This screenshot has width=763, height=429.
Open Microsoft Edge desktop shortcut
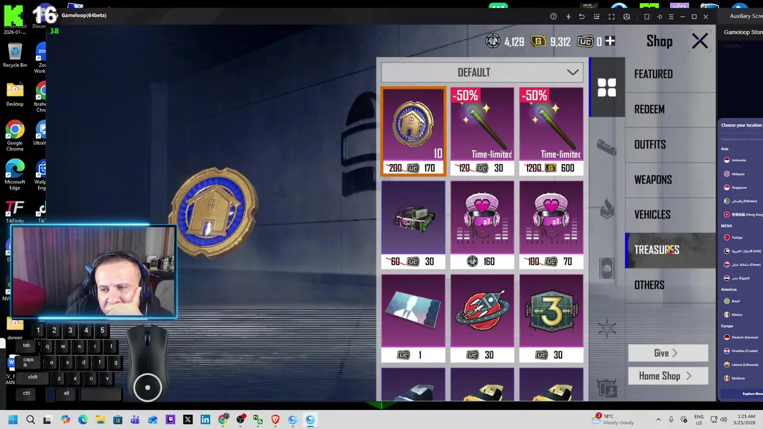click(15, 175)
